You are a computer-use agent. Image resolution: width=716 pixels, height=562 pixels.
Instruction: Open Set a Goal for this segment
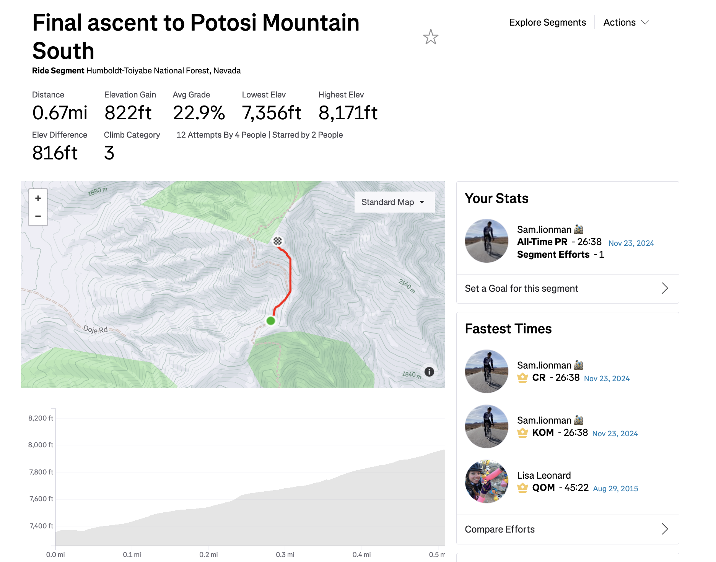(x=568, y=289)
